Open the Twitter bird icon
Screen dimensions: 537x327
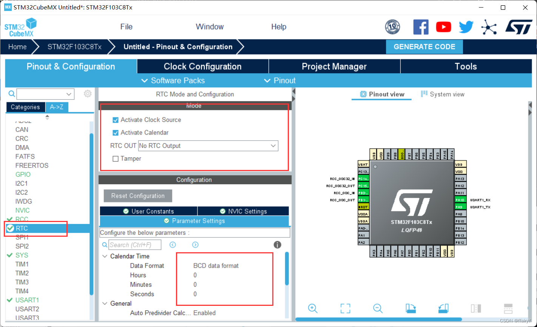[466, 27]
